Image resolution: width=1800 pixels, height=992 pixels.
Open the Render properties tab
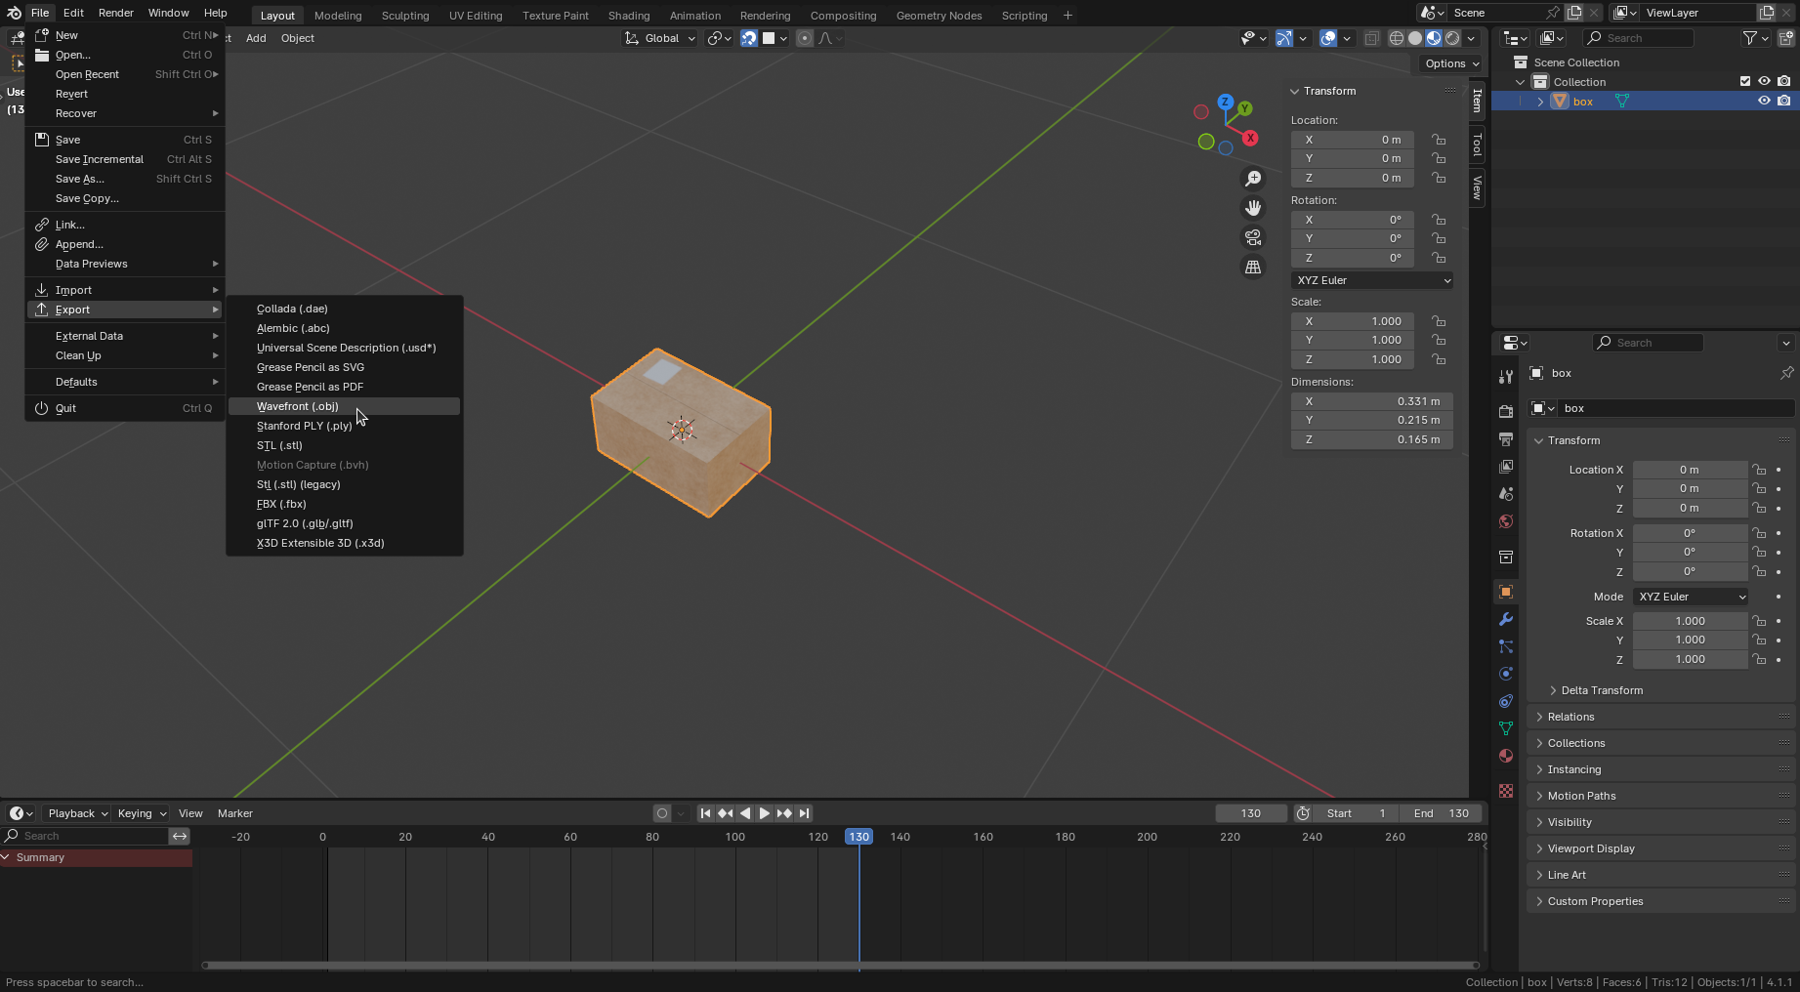pyautogui.click(x=1506, y=412)
